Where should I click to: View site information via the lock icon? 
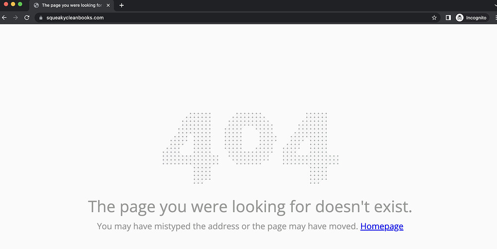pos(41,18)
